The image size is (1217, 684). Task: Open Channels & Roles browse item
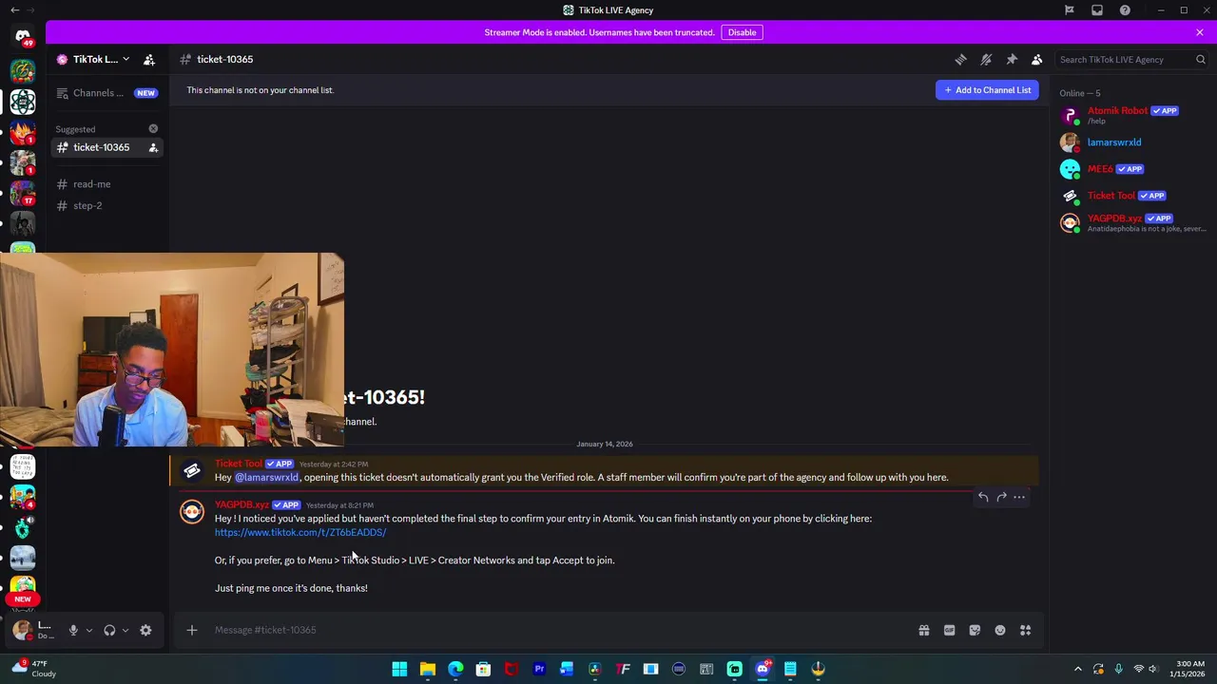coord(107,93)
